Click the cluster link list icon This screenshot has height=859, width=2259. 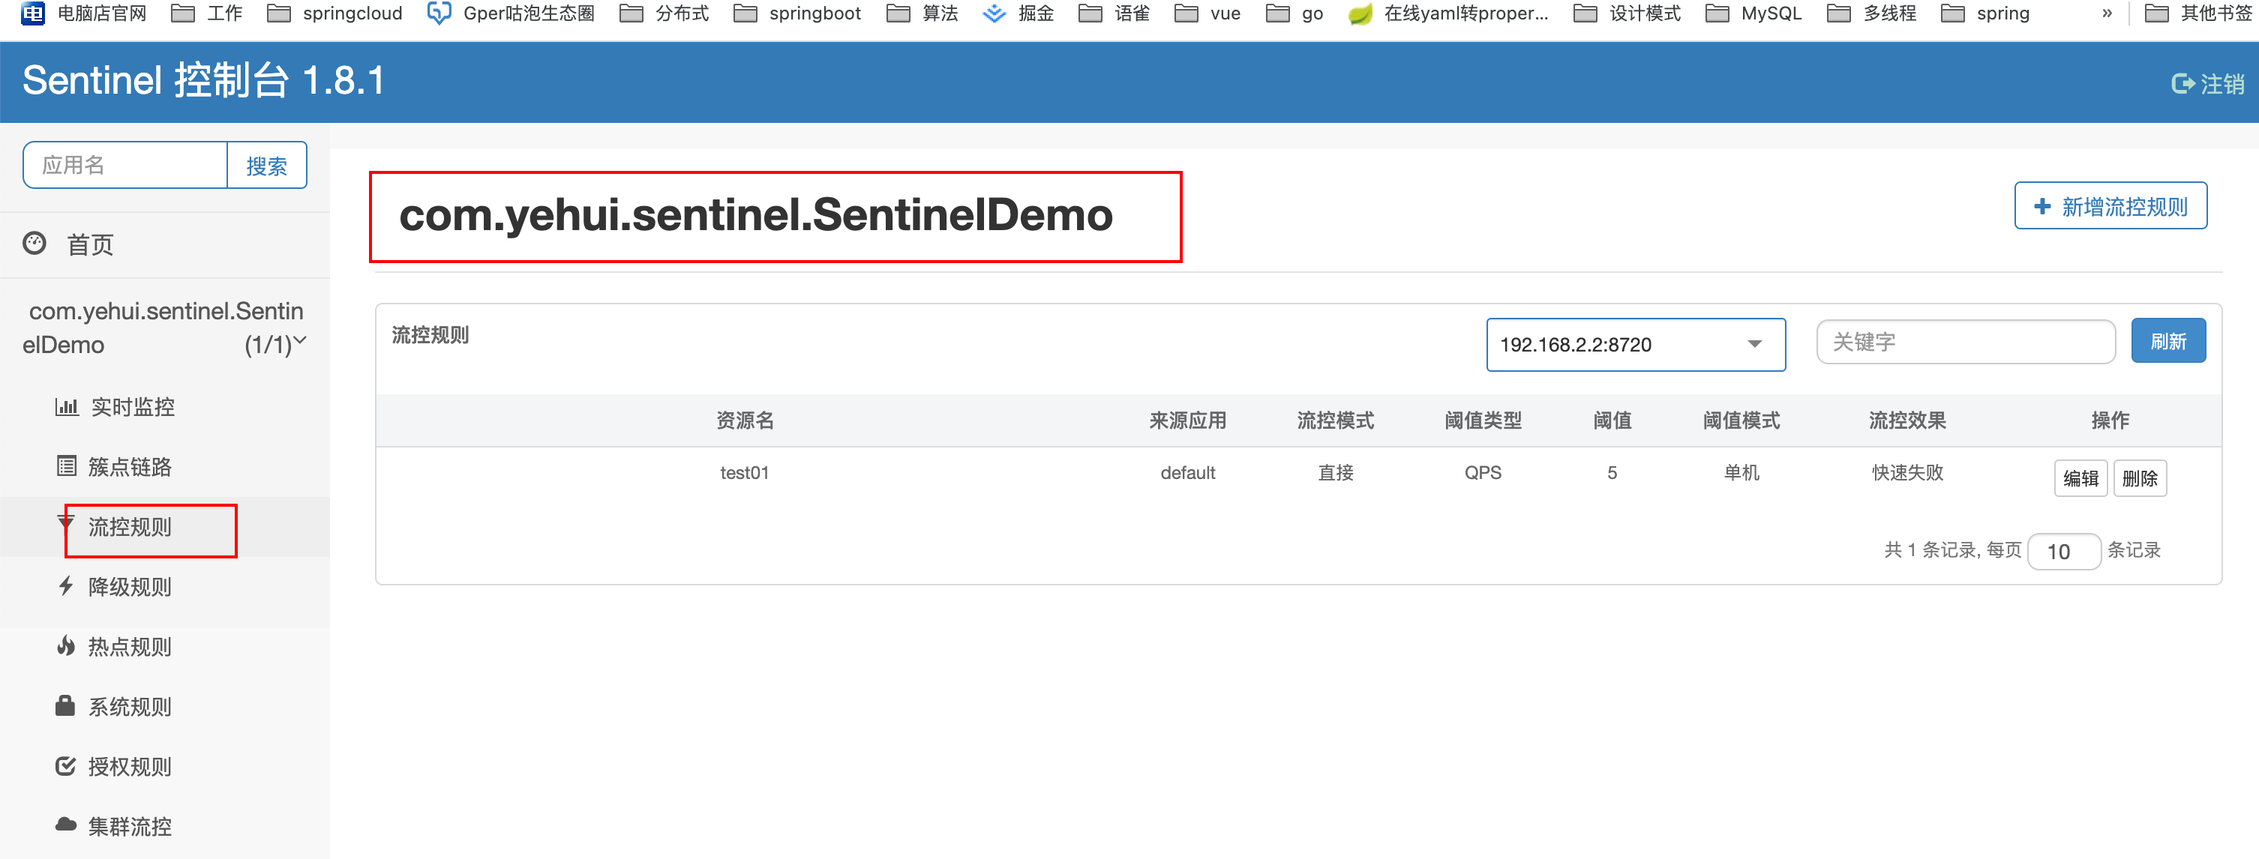click(67, 466)
